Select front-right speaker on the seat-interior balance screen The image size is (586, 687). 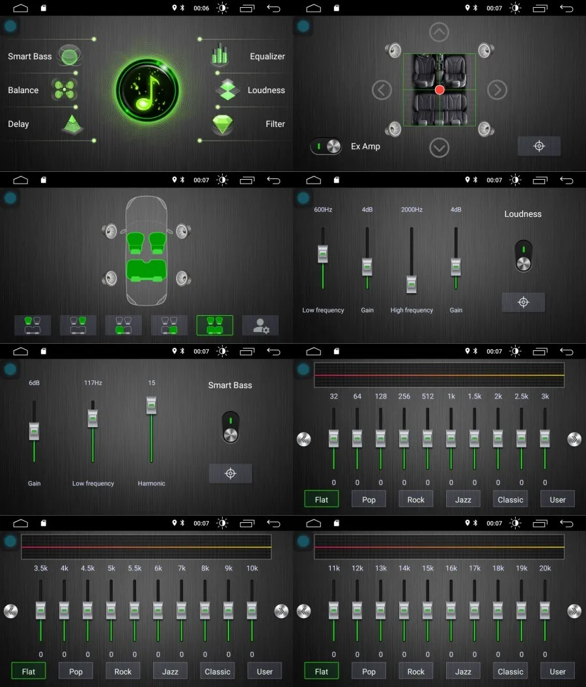486,50
